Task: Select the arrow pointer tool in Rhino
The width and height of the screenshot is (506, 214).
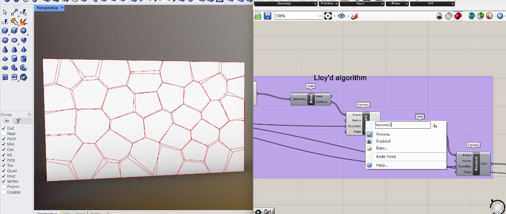Action: pyautogui.click(x=5, y=12)
